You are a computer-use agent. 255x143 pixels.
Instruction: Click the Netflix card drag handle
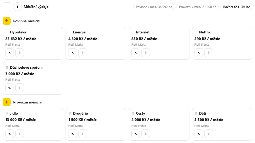[196, 32]
